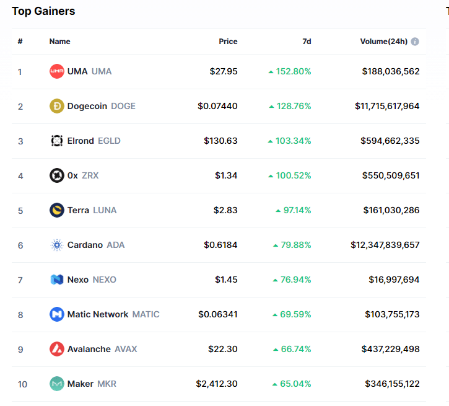Click the Nexo logo icon

click(x=56, y=280)
